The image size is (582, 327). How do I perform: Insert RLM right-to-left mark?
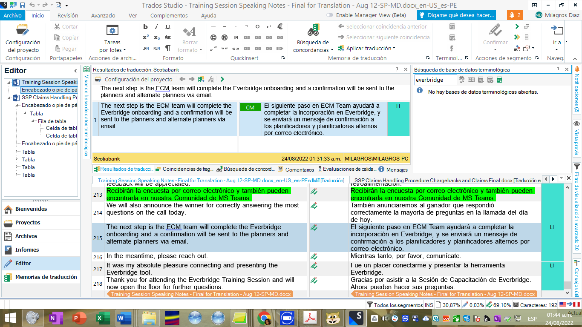point(157,48)
